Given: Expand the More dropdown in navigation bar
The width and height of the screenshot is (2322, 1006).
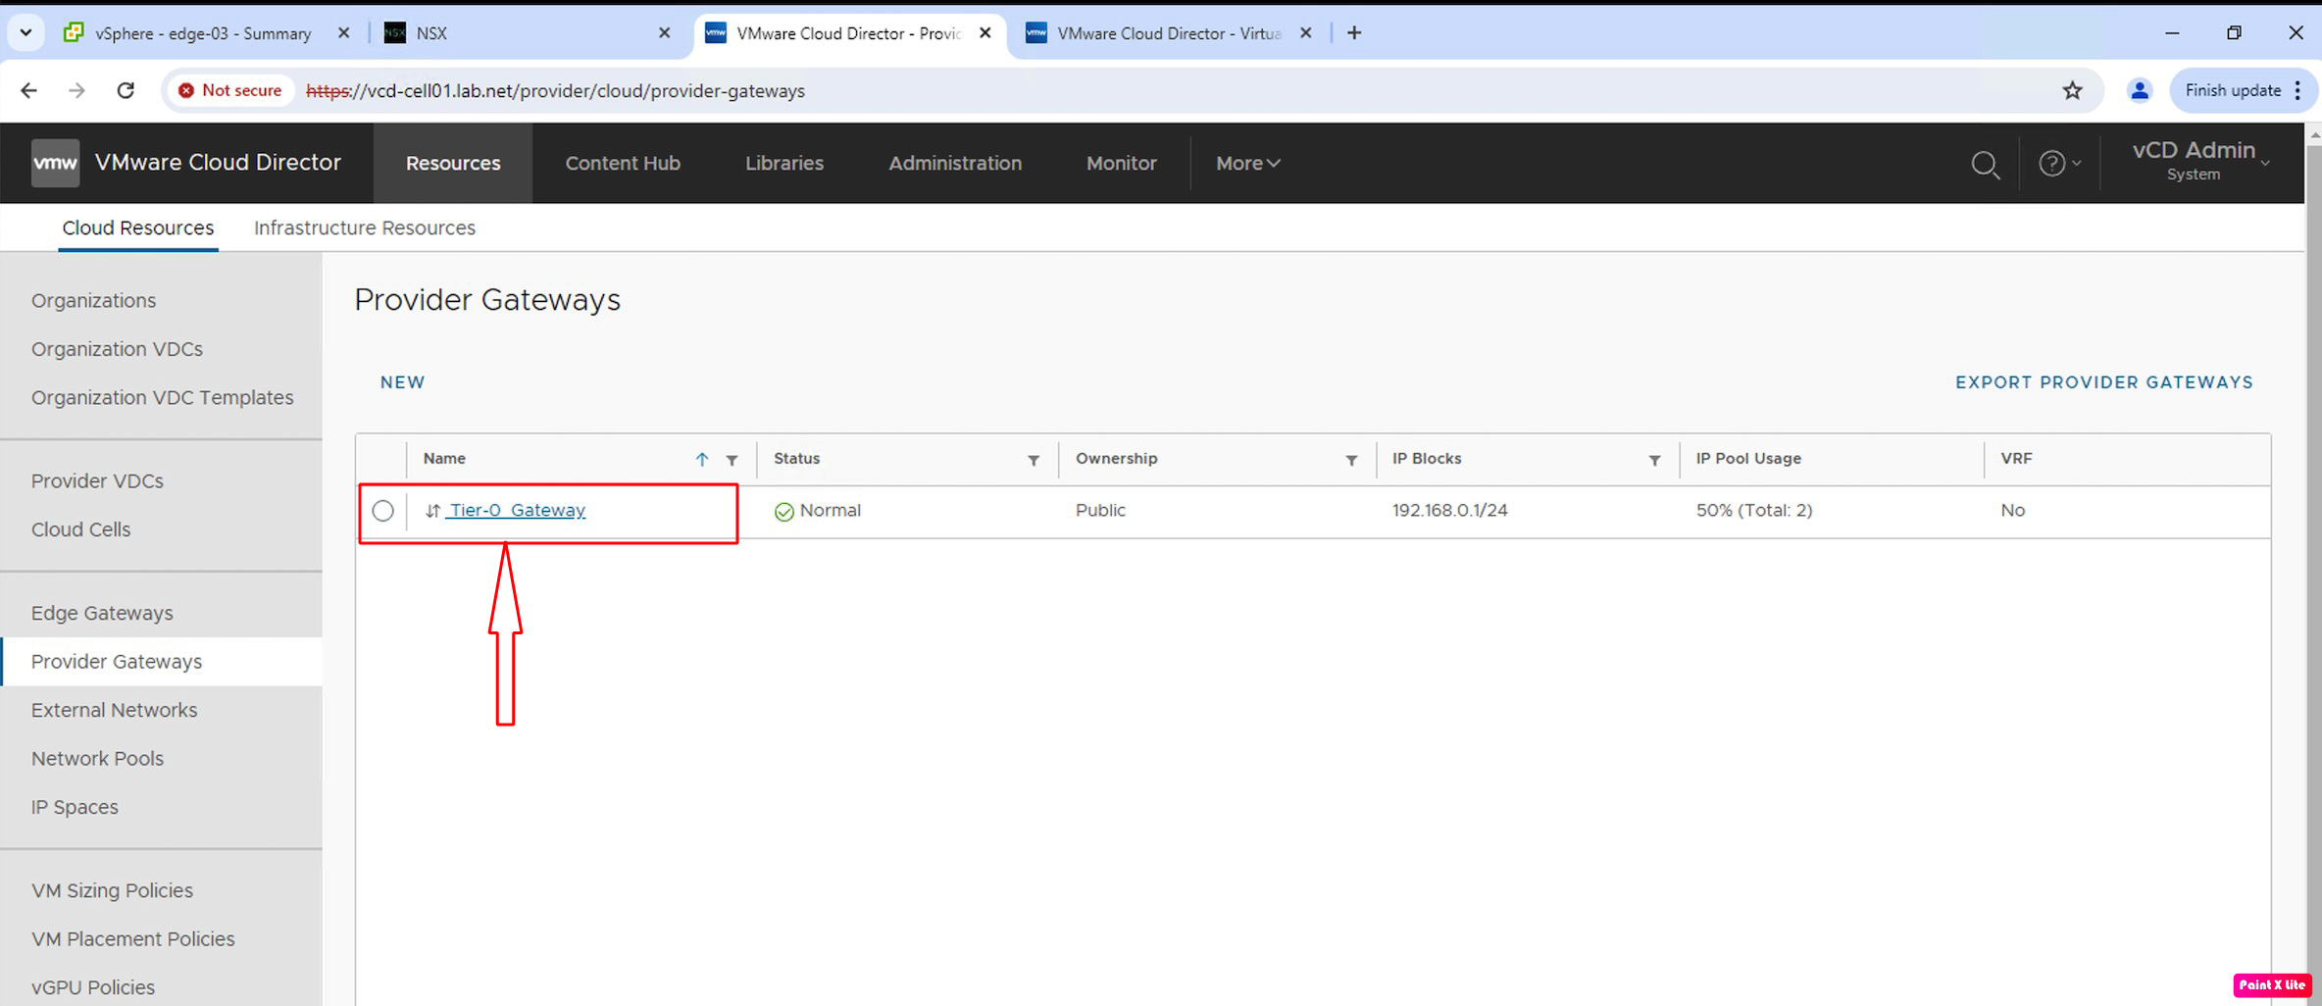Looking at the screenshot, I should point(1247,164).
